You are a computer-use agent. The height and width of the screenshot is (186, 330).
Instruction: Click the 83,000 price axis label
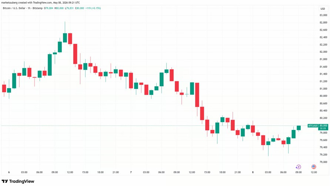[323, 15]
